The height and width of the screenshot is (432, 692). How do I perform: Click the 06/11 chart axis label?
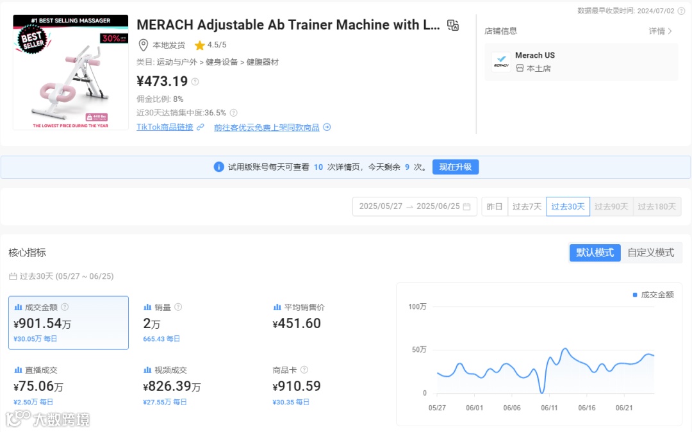pos(549,408)
